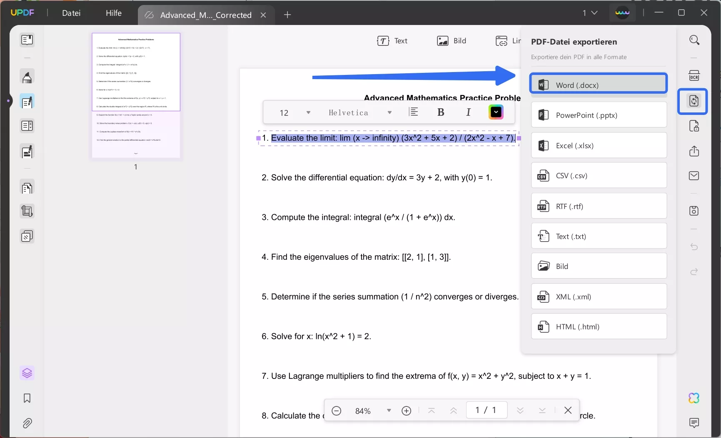Image resolution: width=721 pixels, height=438 pixels.
Task: Export the PDF as Word (.docx)
Action: point(599,84)
